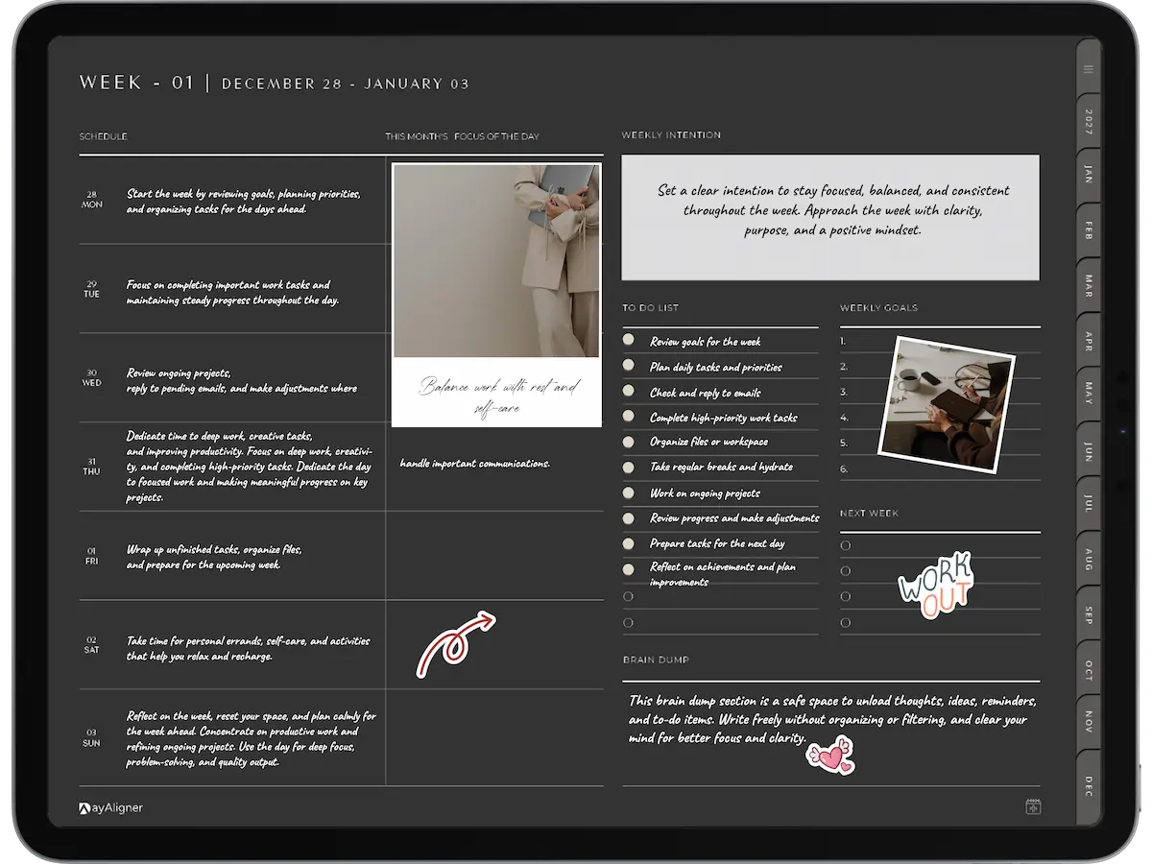Toggle checkbox for 'Complete high-priority work tasks'
The height and width of the screenshot is (864, 1152).
click(629, 416)
